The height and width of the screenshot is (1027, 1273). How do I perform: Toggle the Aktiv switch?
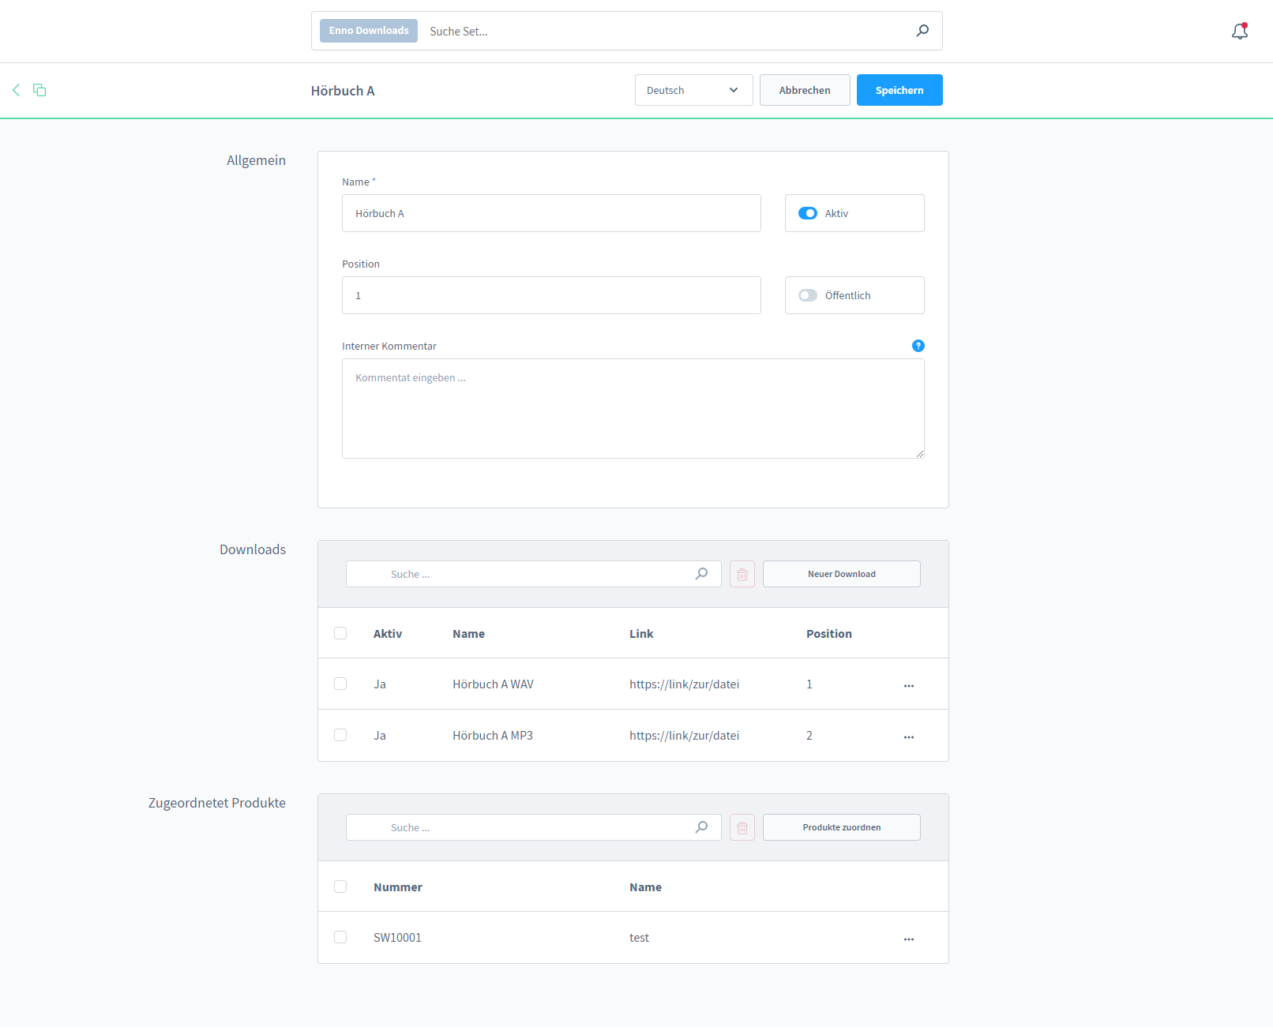click(808, 213)
